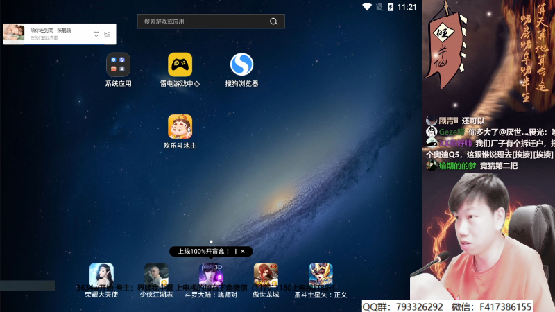Image resolution: width=555 pixels, height=312 pixels.
Task: Like the song with the heart icon
Action: coord(96,34)
